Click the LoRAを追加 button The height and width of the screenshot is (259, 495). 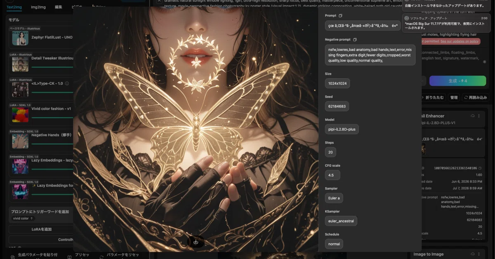click(x=41, y=229)
